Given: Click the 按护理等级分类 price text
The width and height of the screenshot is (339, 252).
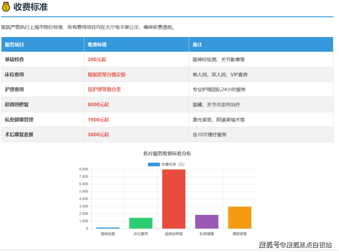Looking at the screenshot, I should click(x=104, y=89).
